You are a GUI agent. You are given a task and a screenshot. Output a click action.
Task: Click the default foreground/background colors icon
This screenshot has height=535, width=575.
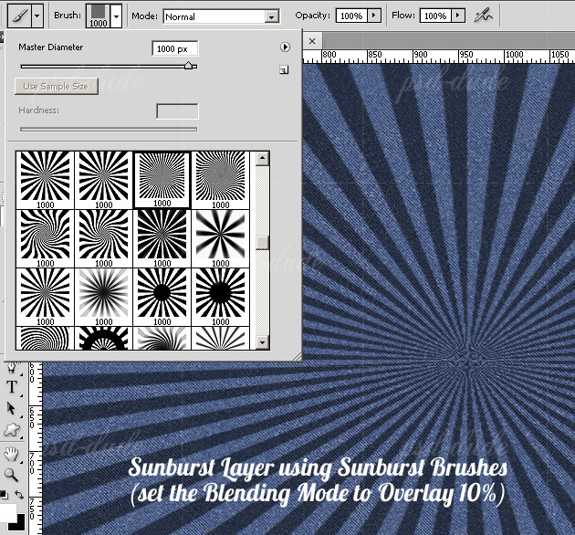coord(4,495)
